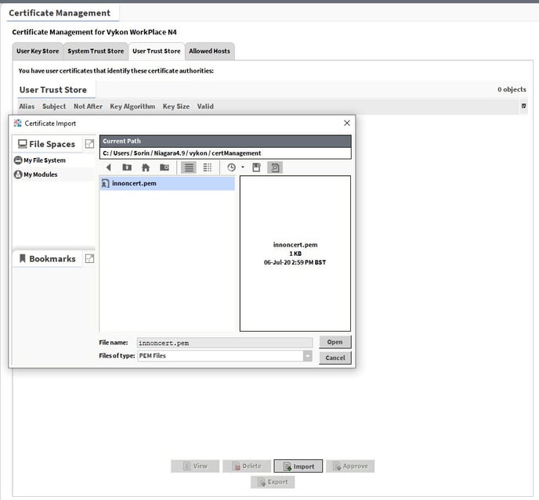This screenshot has width=539, height=500.
Task: Collapse the File Spaces panel
Action: (89, 144)
